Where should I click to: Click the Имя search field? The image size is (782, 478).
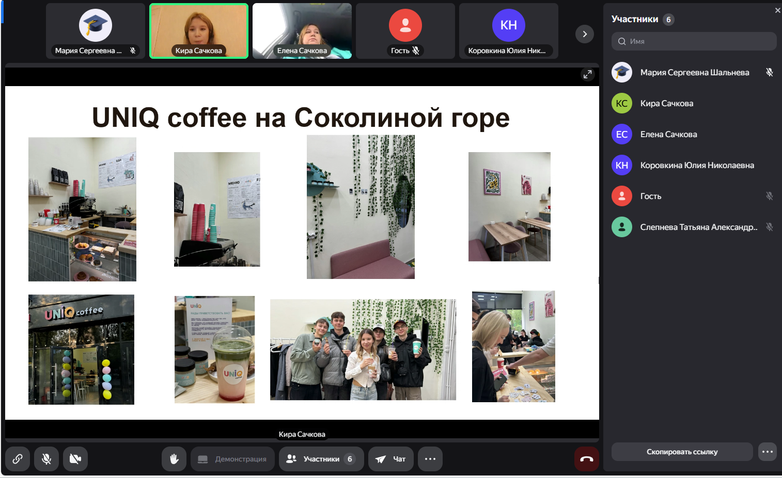click(694, 41)
